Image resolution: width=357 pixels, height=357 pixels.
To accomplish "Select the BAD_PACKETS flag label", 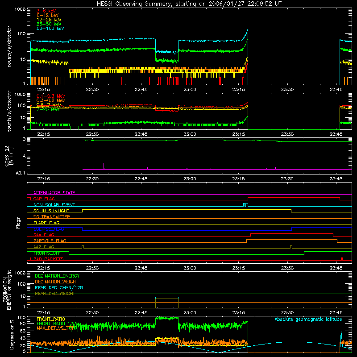I will pyautogui.click(x=49, y=259).
